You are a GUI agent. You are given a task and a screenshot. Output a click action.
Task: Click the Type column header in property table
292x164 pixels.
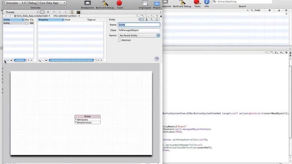coord(95,20)
